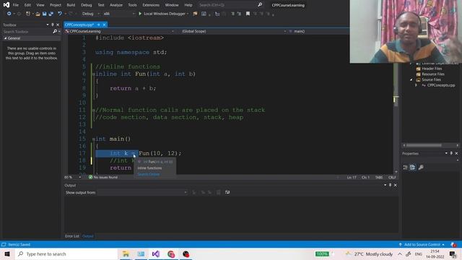
Task: Close the Toolbox panel
Action: coord(58,25)
